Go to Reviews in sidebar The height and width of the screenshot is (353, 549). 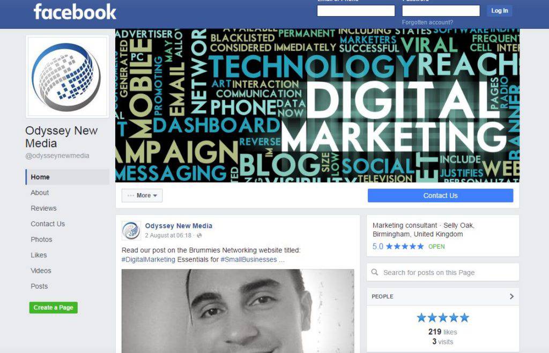(43, 209)
